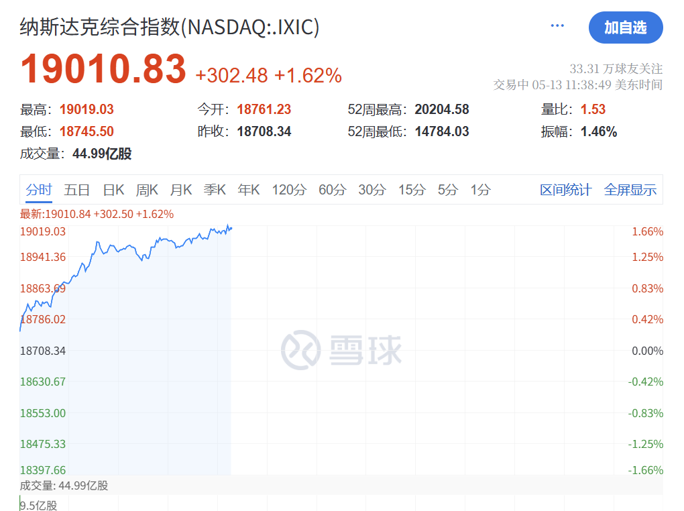Switch to the 周K chart tab
Viewport: 684px width, 511px height.
[147, 190]
